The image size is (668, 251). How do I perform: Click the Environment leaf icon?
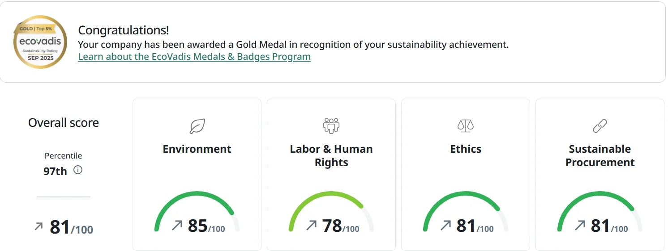pos(197,126)
